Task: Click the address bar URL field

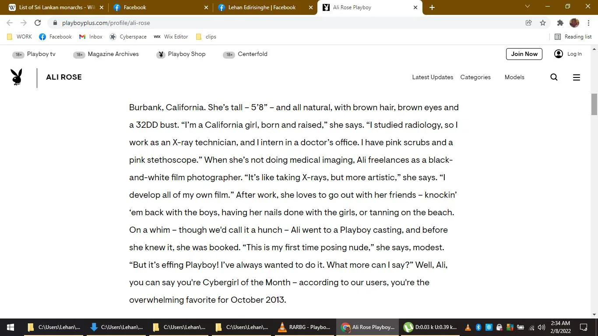Action: [x=285, y=23]
